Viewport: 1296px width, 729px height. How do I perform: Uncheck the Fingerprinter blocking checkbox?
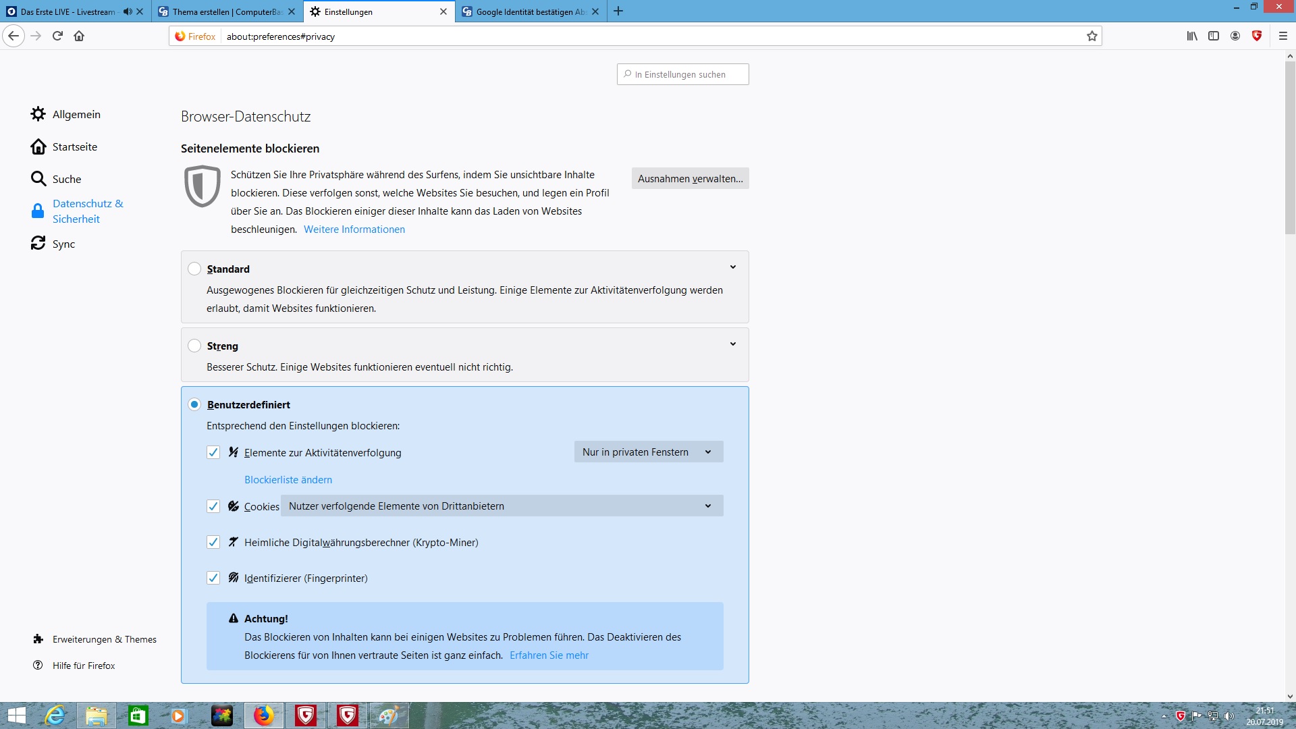[213, 578]
